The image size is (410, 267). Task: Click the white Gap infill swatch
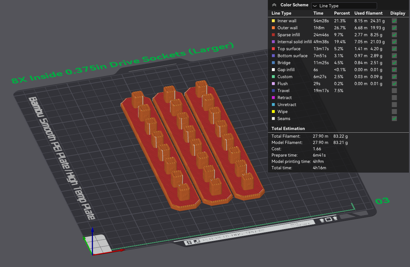[274, 70]
